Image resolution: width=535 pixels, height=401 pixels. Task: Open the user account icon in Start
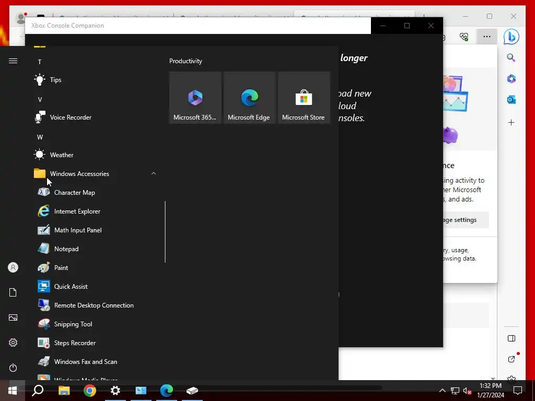[x=13, y=267]
